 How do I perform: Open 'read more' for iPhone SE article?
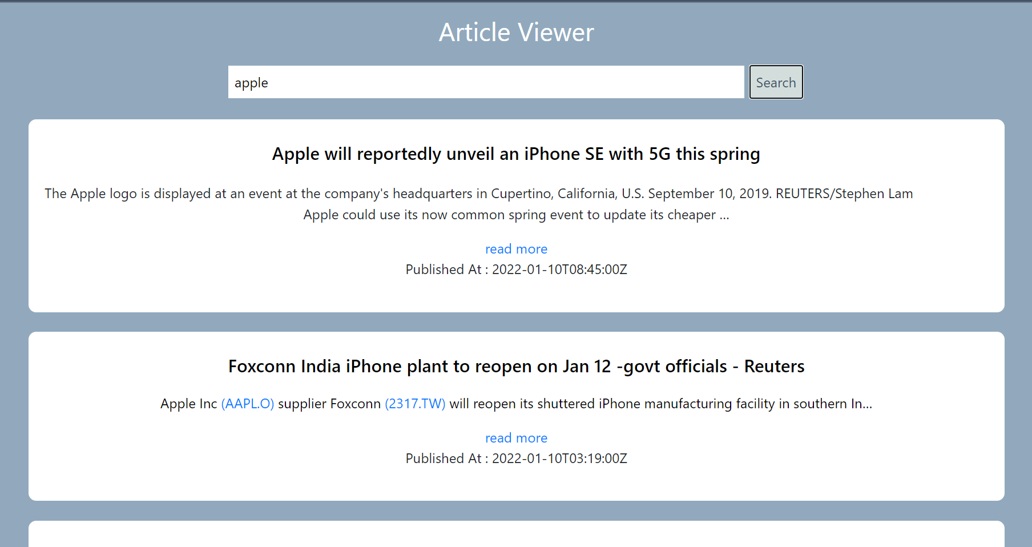tap(516, 249)
